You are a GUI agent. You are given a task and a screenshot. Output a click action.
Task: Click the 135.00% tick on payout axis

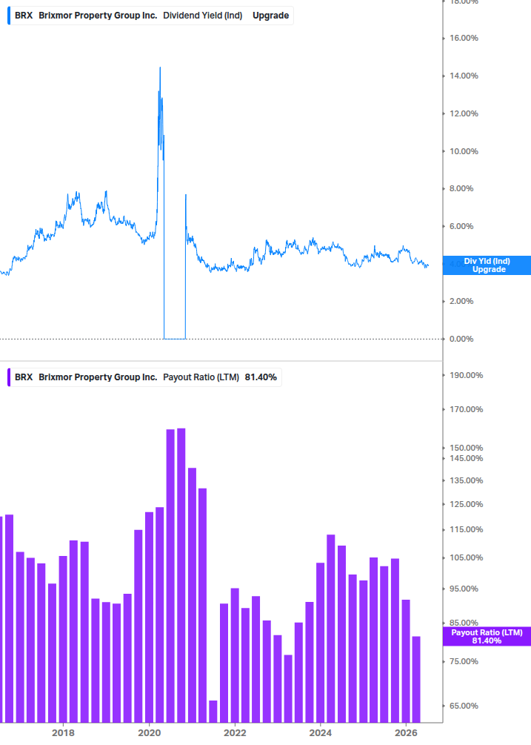coord(466,480)
